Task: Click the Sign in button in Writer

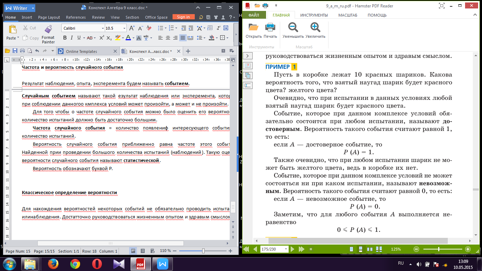Action: pos(183,17)
